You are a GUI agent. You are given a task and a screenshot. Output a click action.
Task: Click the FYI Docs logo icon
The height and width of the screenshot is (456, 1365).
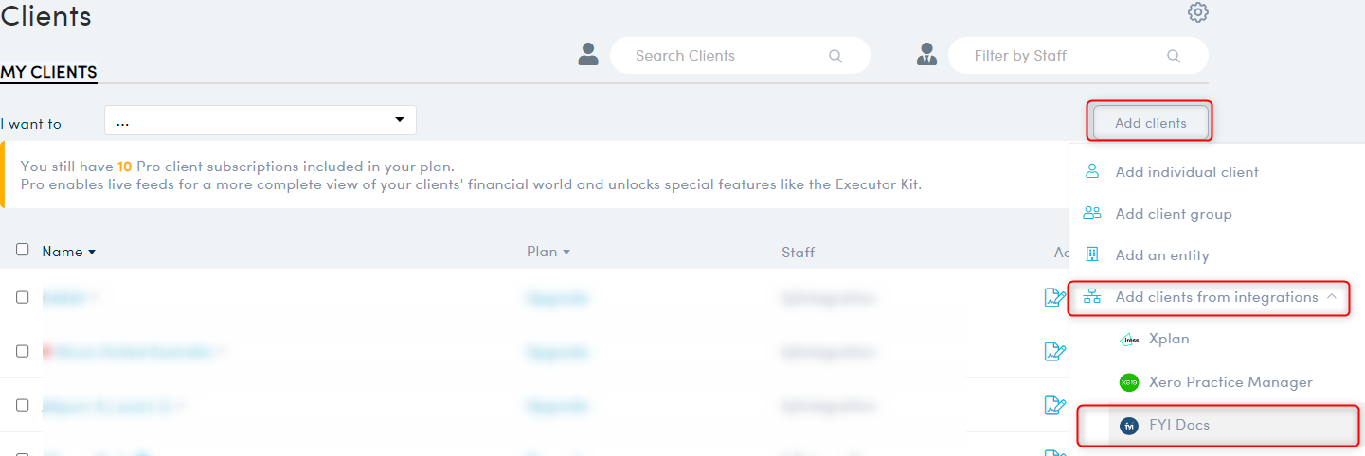(1128, 426)
